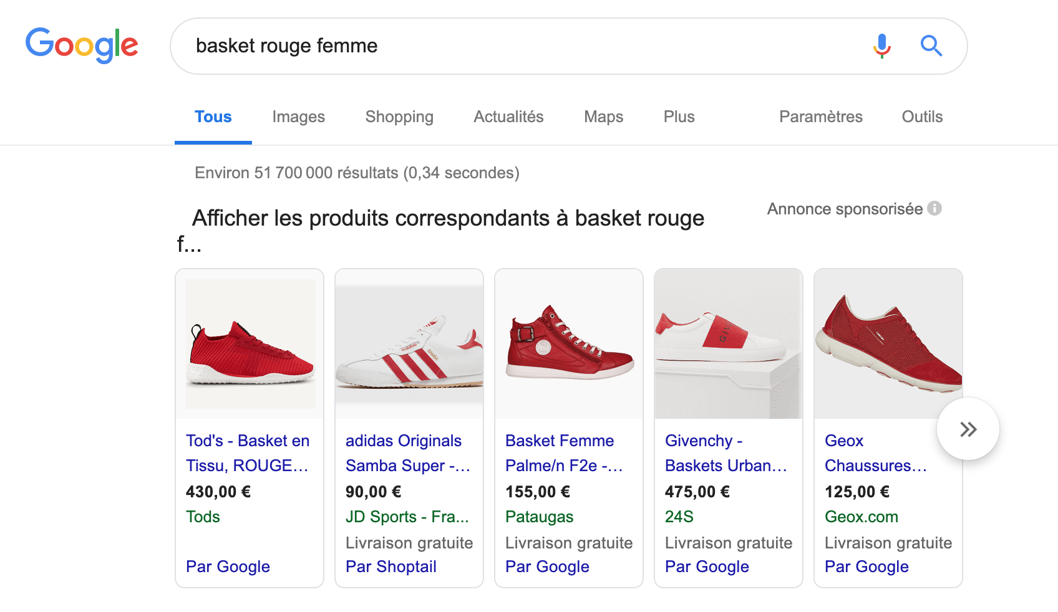Open adidas Originals Samba Super link
Screen dimensions: 1058x612
(x=408, y=453)
